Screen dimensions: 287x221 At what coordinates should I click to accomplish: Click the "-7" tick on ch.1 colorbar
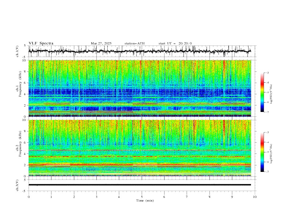(267, 112)
